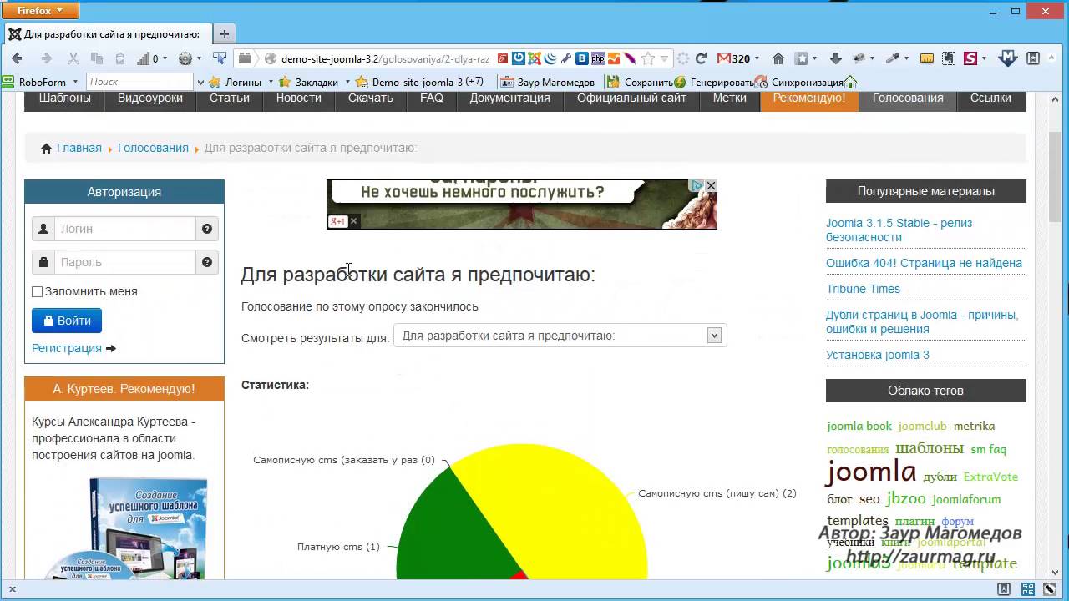Click the Evernote elephant icon
The image size is (1069, 601).
click(x=949, y=58)
